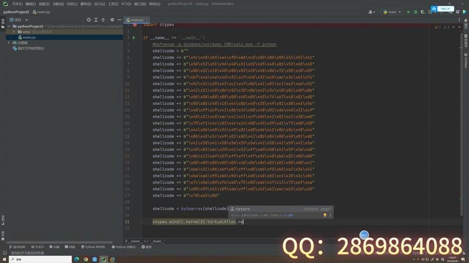Open the version control tool window

pyautogui.click(x=17, y=247)
